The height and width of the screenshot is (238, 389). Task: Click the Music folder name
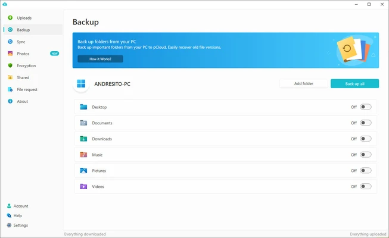tap(97, 155)
